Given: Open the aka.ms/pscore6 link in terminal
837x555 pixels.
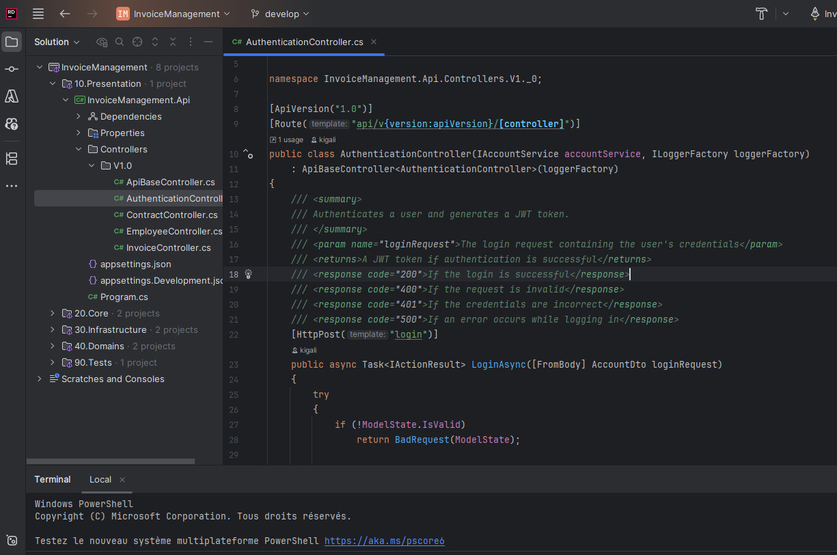Looking at the screenshot, I should pyautogui.click(x=385, y=541).
